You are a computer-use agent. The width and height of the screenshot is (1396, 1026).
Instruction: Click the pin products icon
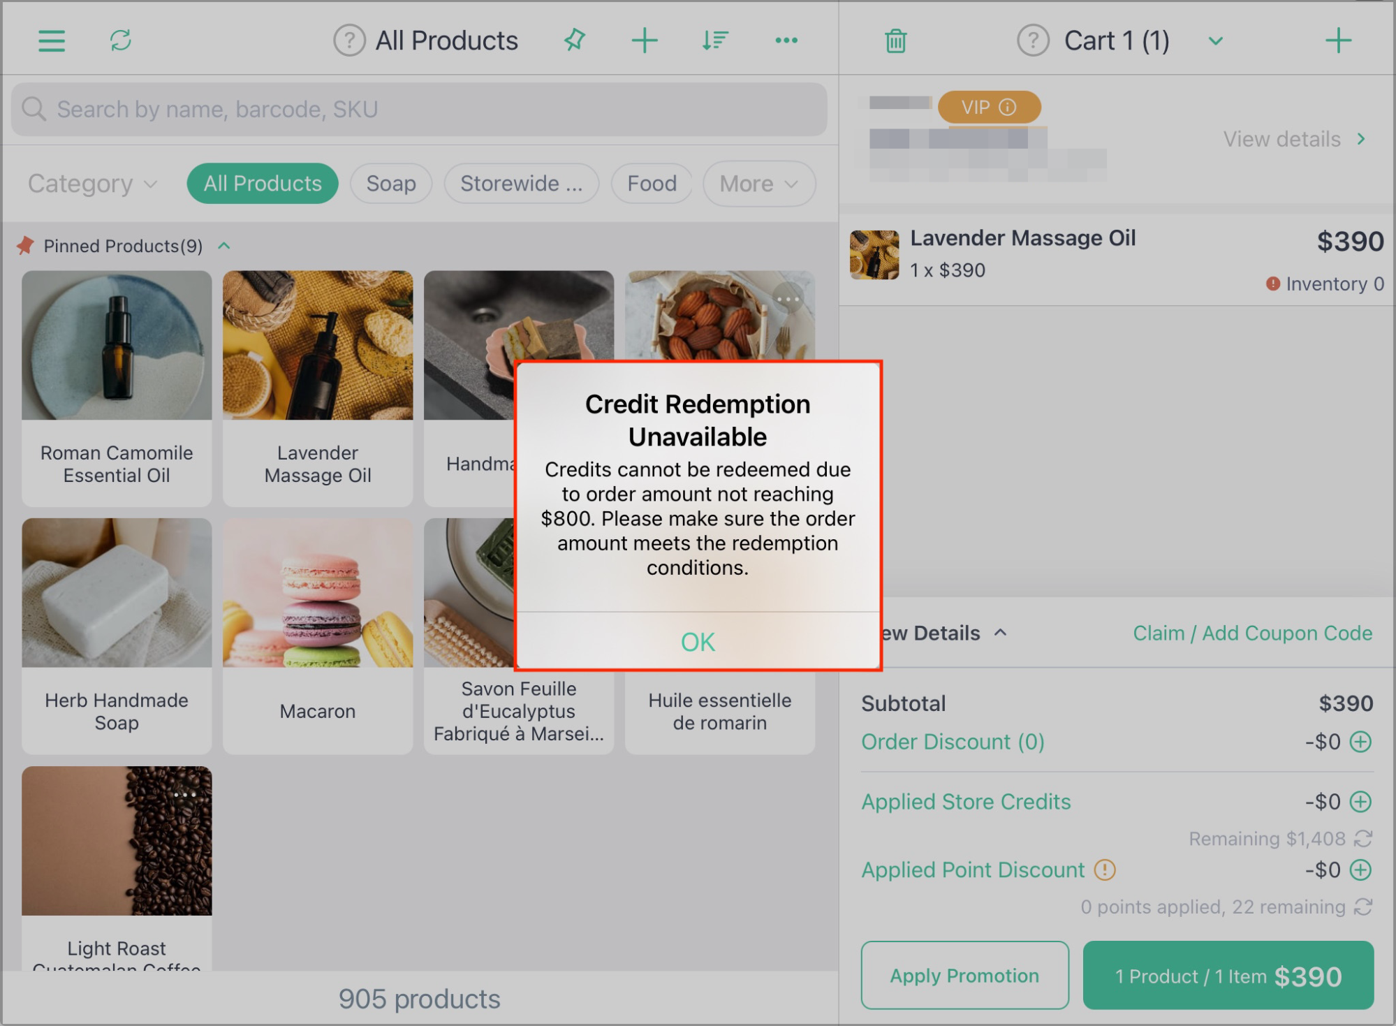[575, 40]
